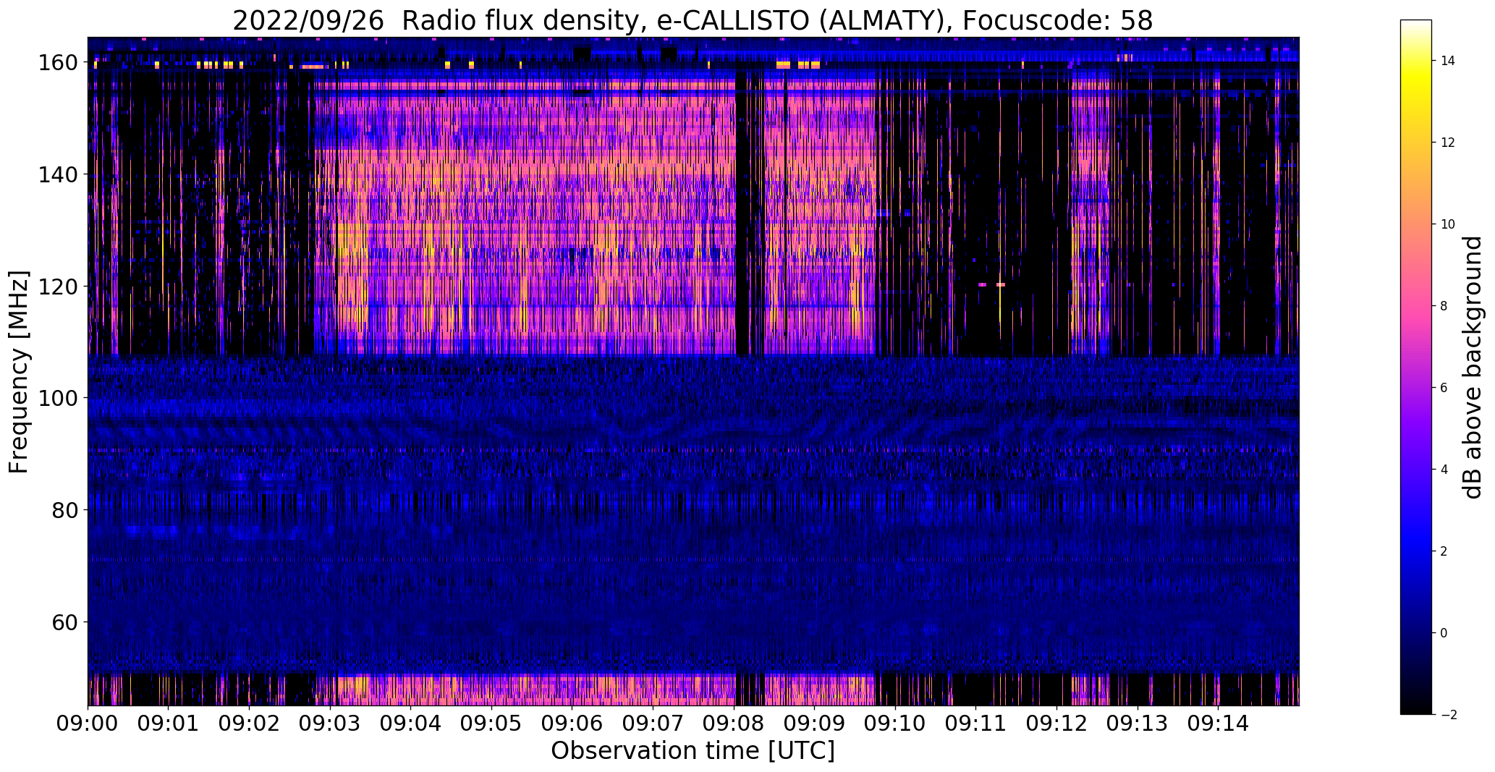Click the colorbar tick label 0

1444,633
